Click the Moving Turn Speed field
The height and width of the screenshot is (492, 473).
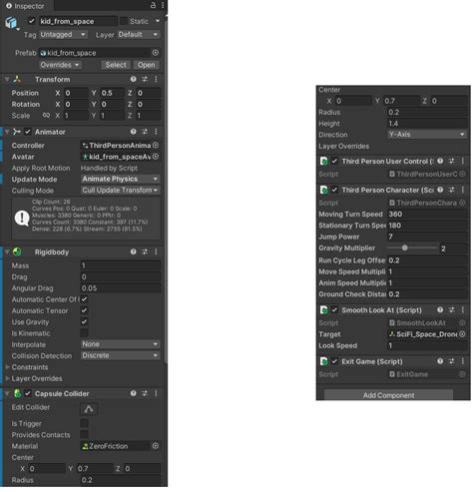point(427,214)
